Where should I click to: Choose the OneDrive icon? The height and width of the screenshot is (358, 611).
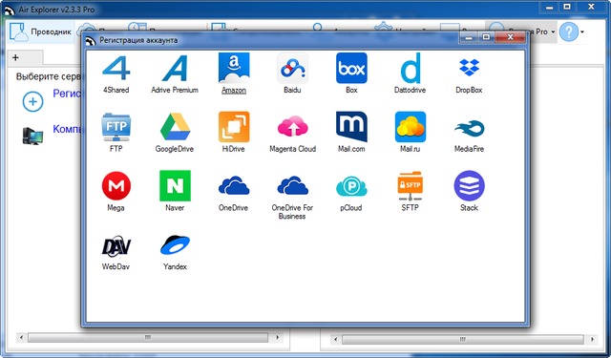pos(234,186)
